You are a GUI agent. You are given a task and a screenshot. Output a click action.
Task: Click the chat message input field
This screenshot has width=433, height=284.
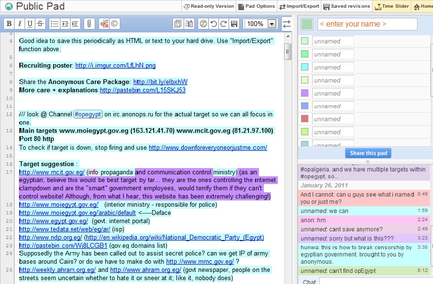coord(376,281)
